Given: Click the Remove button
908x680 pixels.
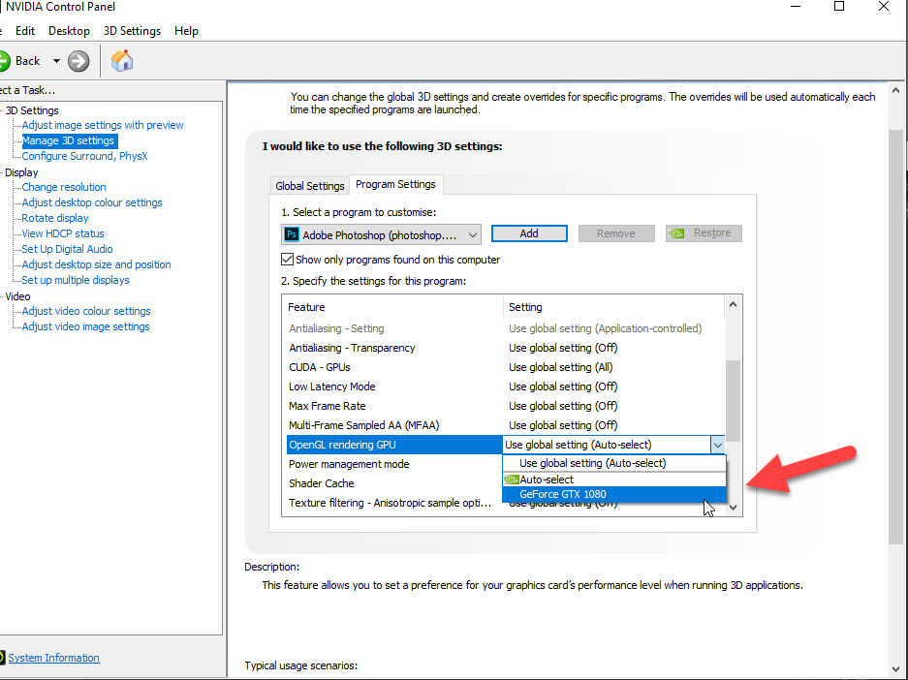Looking at the screenshot, I should point(616,233).
